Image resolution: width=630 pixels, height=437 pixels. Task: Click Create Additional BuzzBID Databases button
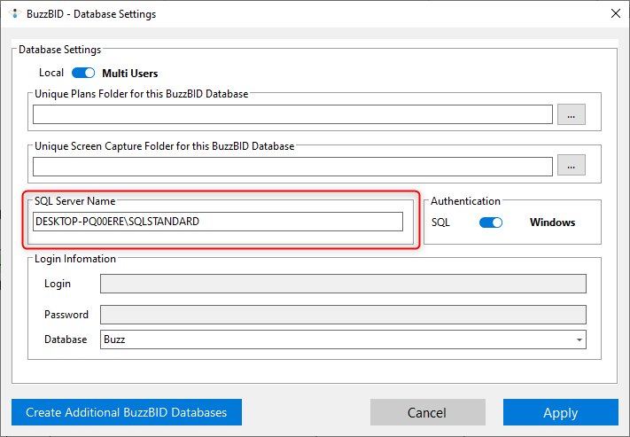click(127, 412)
